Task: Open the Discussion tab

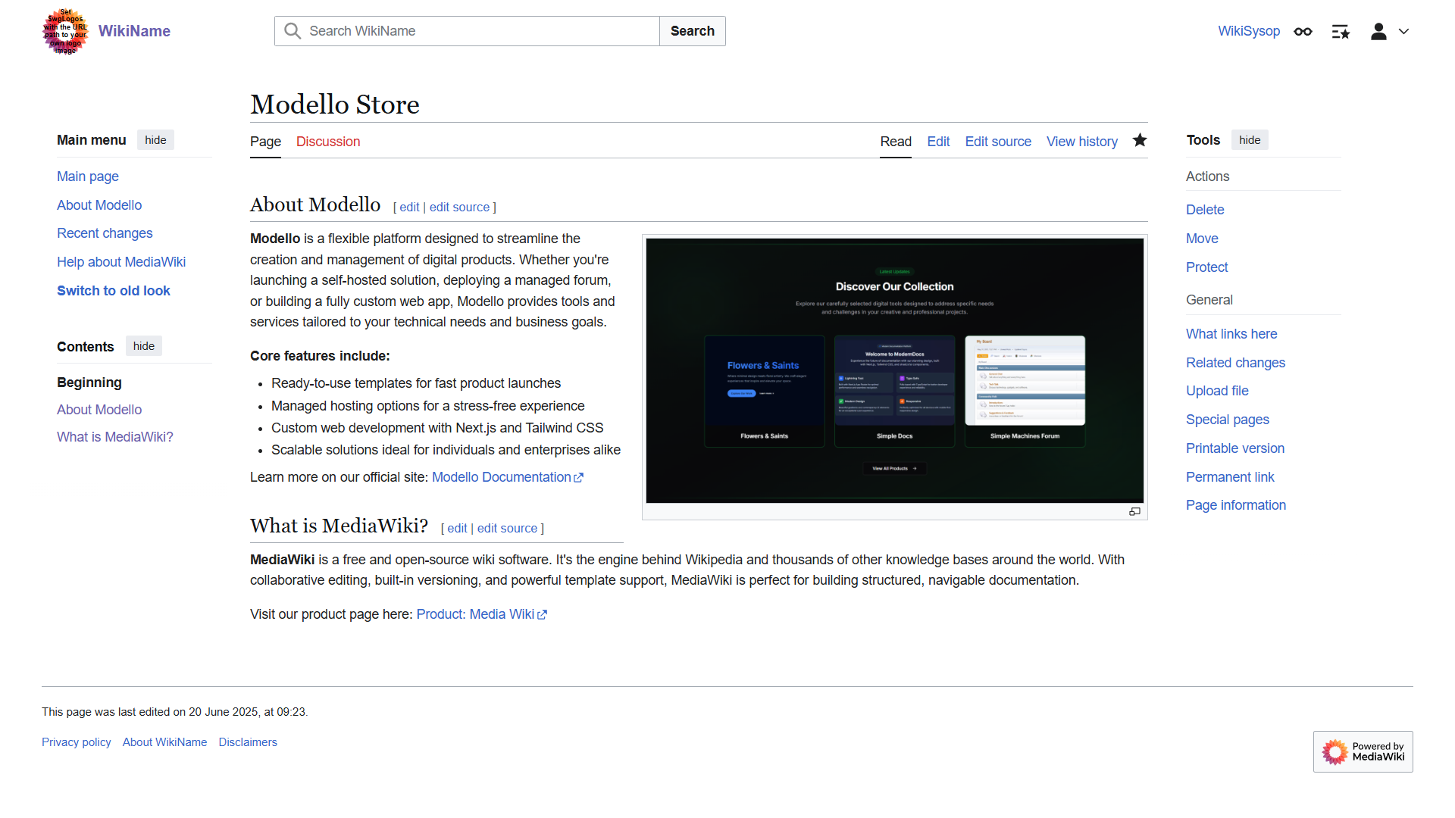Action: 328,142
